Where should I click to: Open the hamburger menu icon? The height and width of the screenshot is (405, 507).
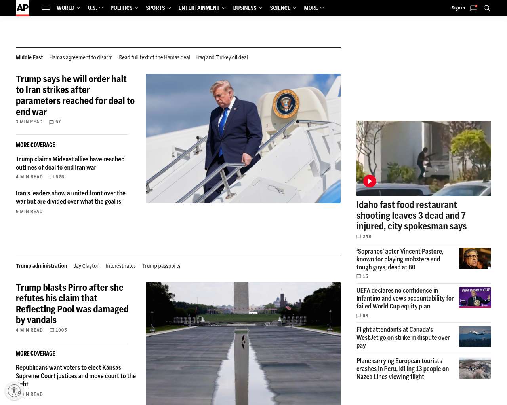tap(46, 8)
